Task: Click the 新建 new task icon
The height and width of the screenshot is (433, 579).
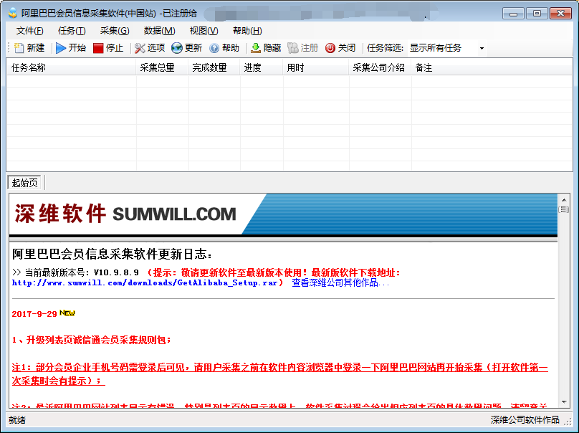Action: coord(19,48)
